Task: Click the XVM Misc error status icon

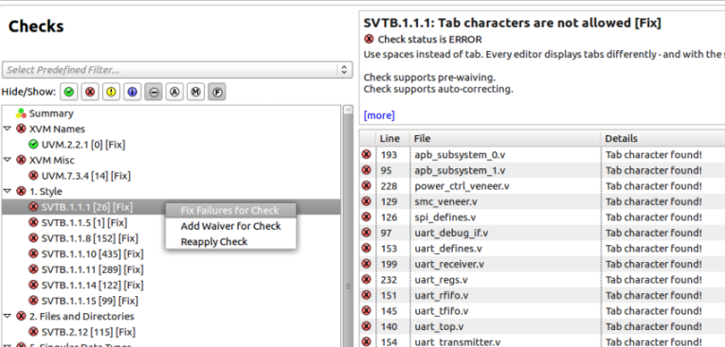Action: pos(21,160)
